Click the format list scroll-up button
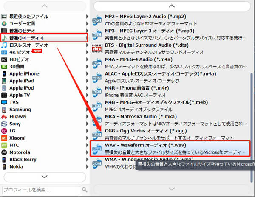255x197 pixels. coord(172,6)
